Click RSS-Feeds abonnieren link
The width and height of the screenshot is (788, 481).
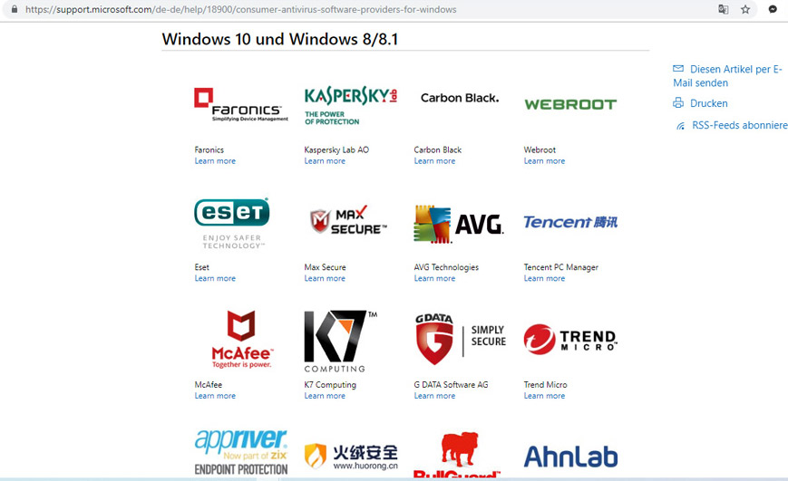[740, 126]
